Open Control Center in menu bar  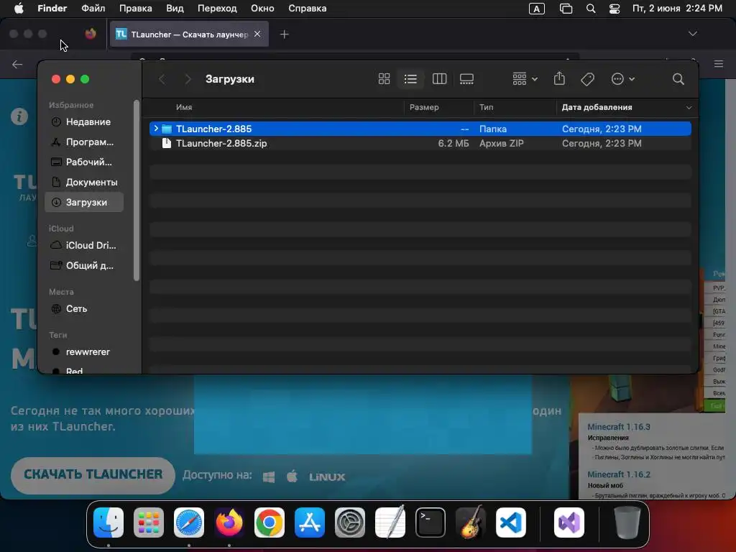615,9
